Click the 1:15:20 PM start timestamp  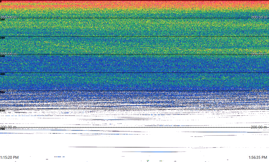point(9,157)
